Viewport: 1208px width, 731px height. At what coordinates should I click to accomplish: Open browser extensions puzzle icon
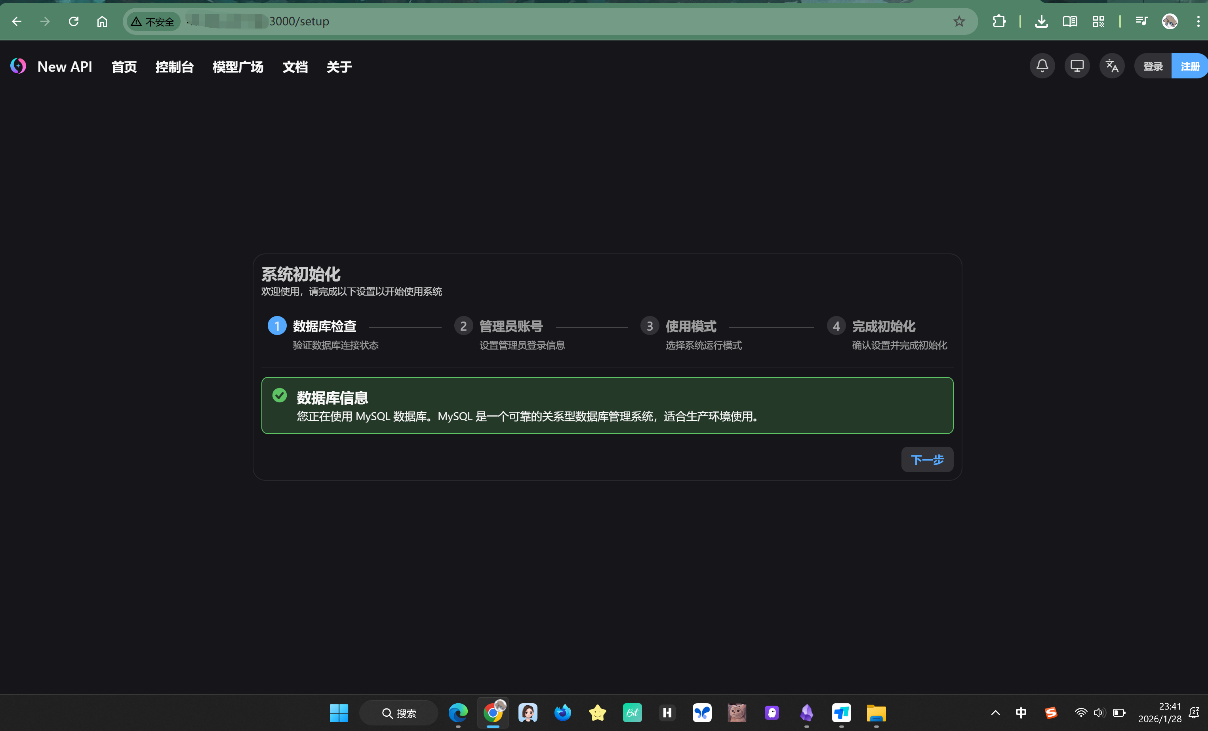click(x=998, y=21)
